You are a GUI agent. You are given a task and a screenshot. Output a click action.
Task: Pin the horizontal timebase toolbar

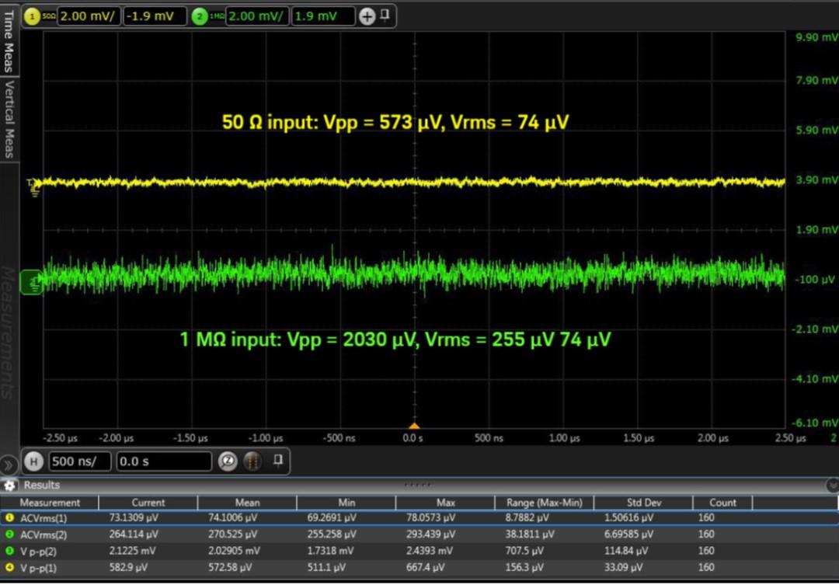click(x=278, y=461)
